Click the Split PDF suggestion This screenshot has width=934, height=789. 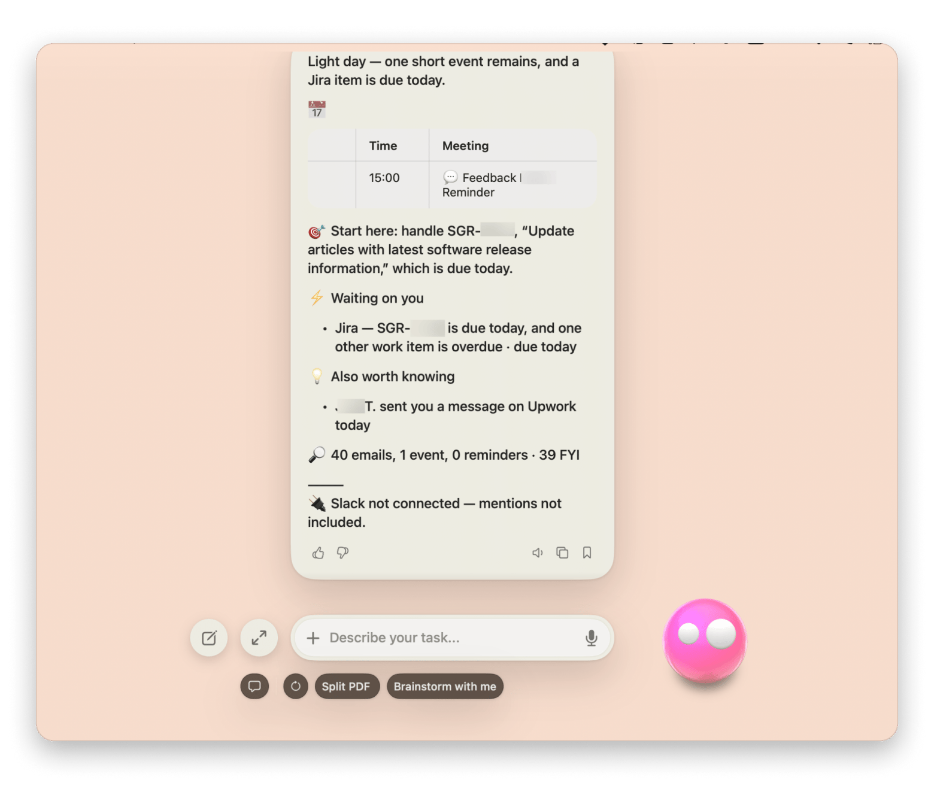tap(347, 686)
